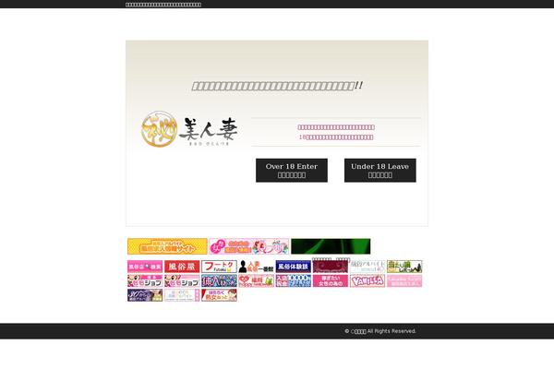Open the dark green swirl banner
Screen dimensions: 554x369
[331, 246]
